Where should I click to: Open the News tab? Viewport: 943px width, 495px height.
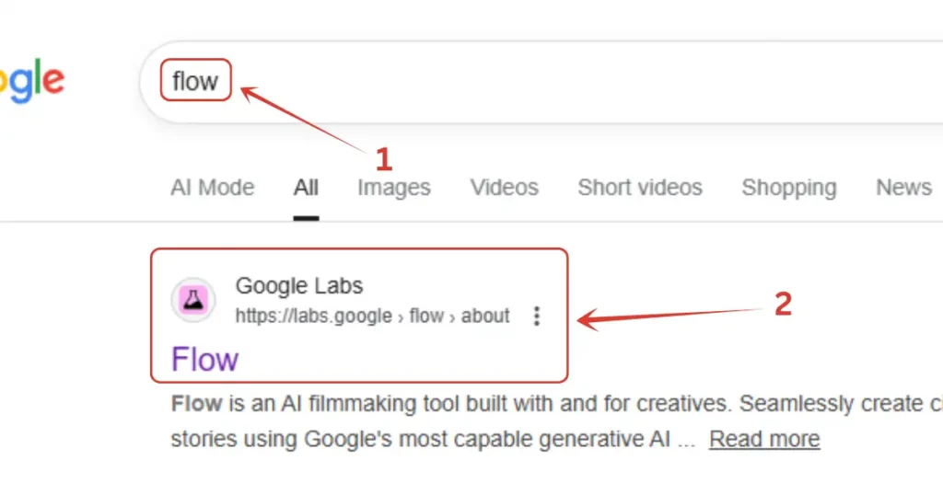click(x=904, y=188)
